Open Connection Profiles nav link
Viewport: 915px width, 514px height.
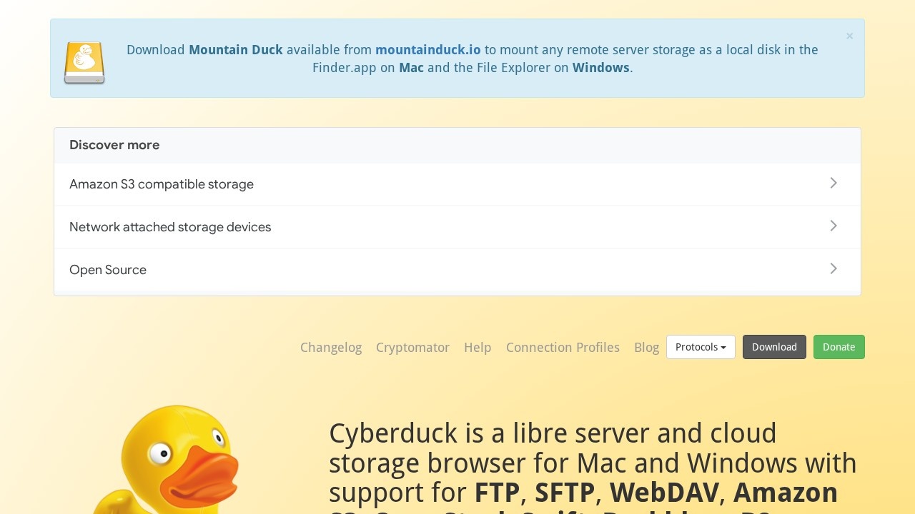(563, 348)
